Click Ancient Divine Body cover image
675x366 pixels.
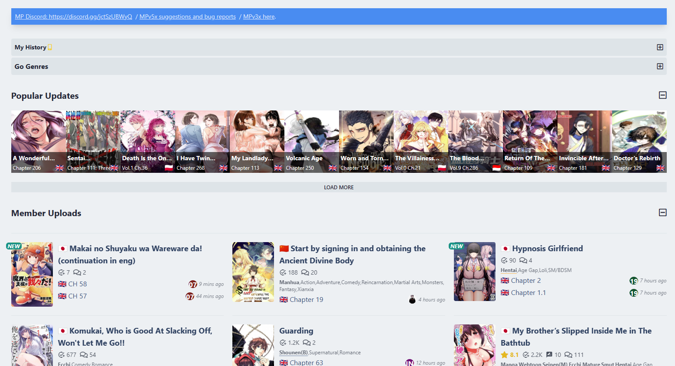pyautogui.click(x=253, y=272)
